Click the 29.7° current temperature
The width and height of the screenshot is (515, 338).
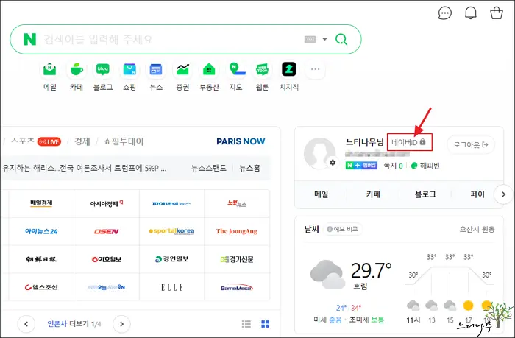coord(371,270)
